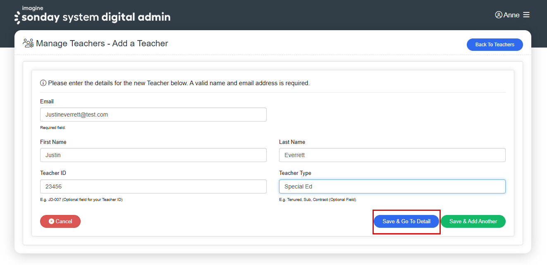The width and height of the screenshot is (547, 265).
Task: Click the info circle icon above the form
Action: click(x=43, y=83)
